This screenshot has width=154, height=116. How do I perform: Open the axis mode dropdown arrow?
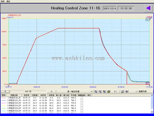click(x=92, y=91)
